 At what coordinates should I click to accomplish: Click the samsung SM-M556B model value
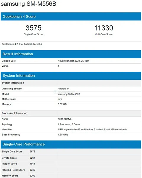click(69, 94)
